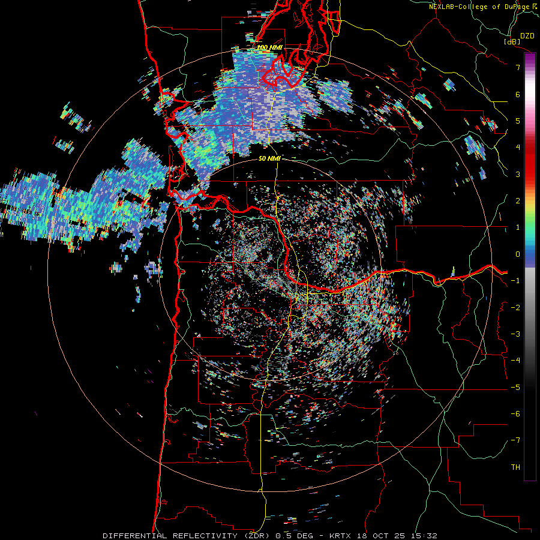This screenshot has width=540, height=540.
Task: Click the ZDR color scale bar
Action: pyautogui.click(x=530, y=266)
